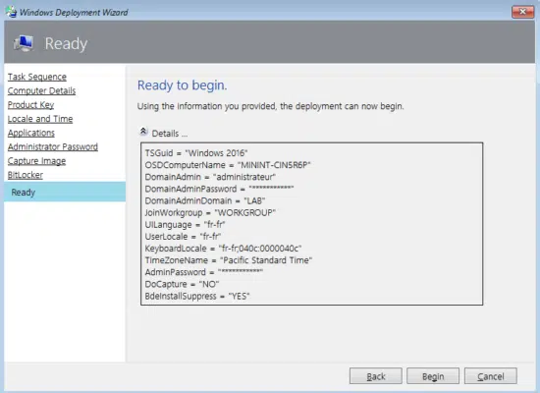Select the highlighted Ready step
This screenshot has width=540, height=393.
[65, 192]
